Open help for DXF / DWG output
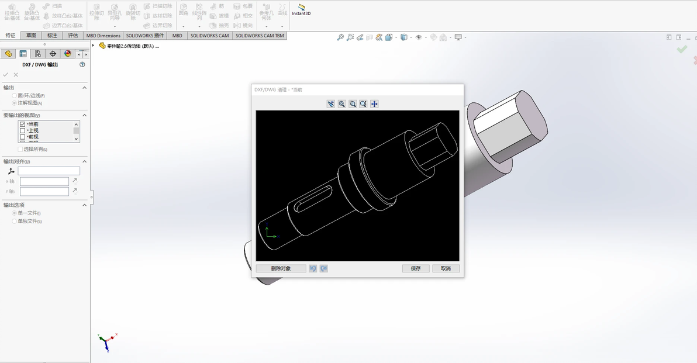 click(82, 64)
